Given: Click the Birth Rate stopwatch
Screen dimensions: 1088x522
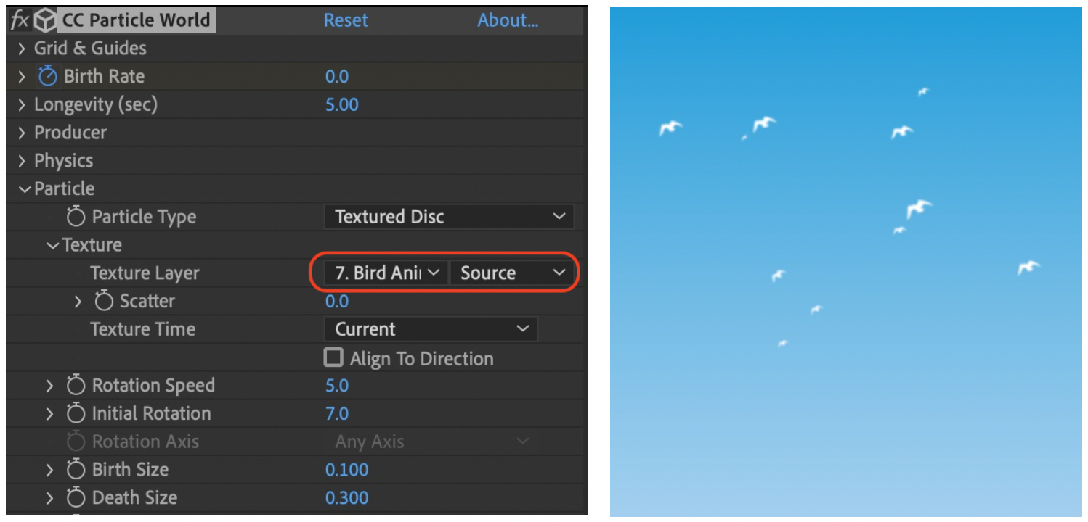Looking at the screenshot, I should [x=47, y=75].
